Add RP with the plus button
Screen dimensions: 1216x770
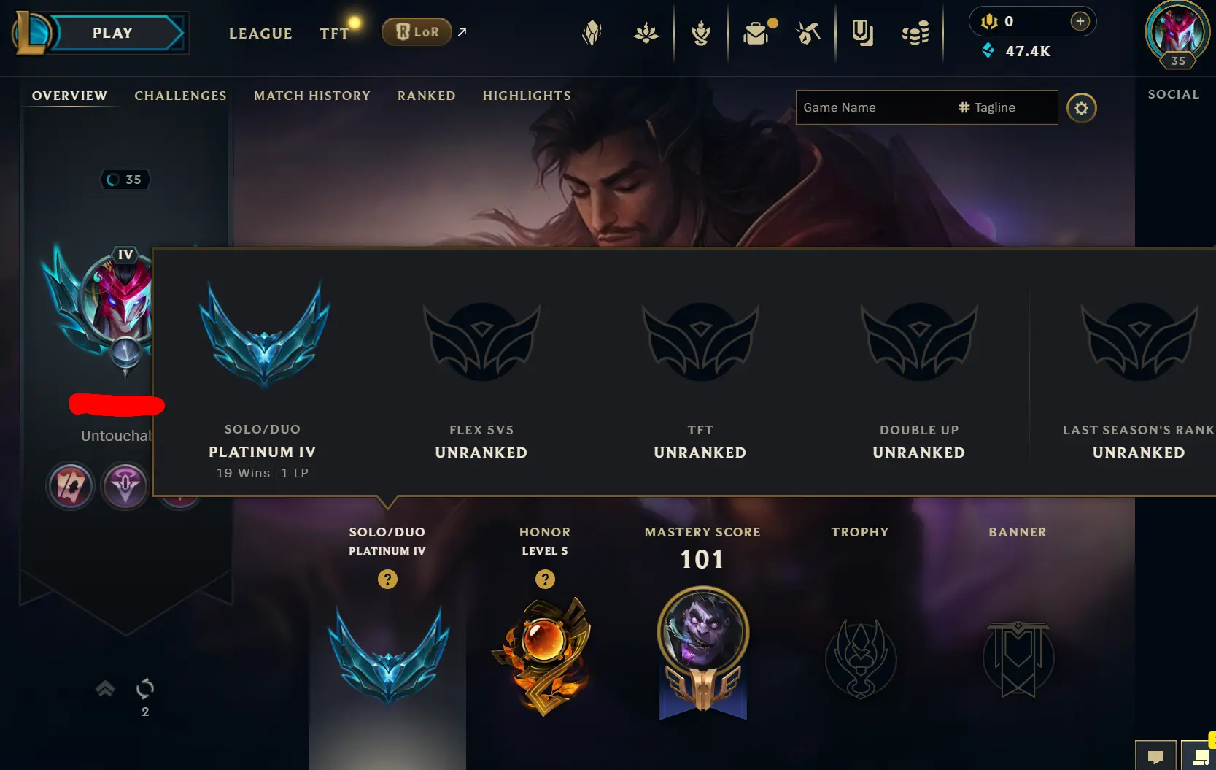[x=1080, y=22]
